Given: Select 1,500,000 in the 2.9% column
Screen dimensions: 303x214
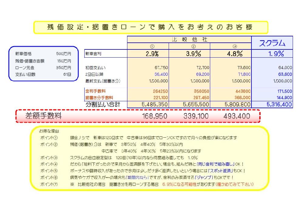Looking at the screenshot, I should [x=158, y=81].
